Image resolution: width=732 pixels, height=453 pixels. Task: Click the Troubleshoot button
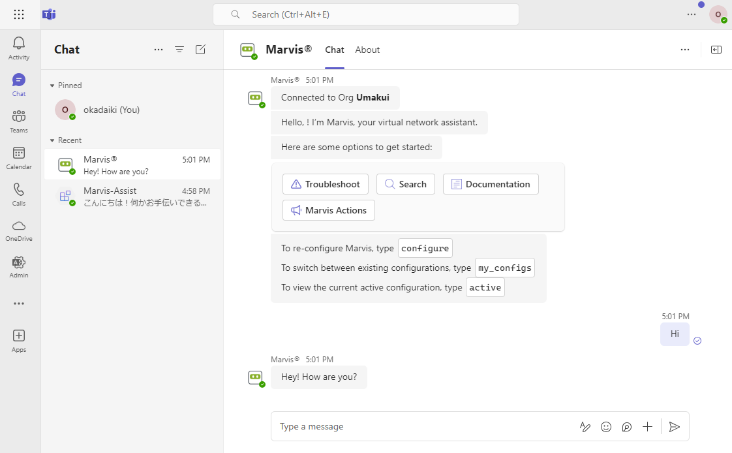[326, 184]
